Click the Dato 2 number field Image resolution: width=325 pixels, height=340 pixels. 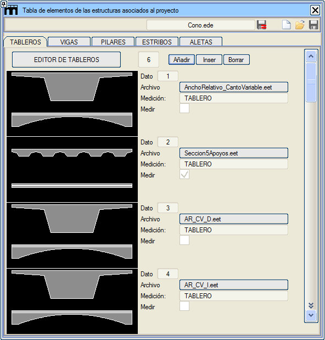(168, 142)
